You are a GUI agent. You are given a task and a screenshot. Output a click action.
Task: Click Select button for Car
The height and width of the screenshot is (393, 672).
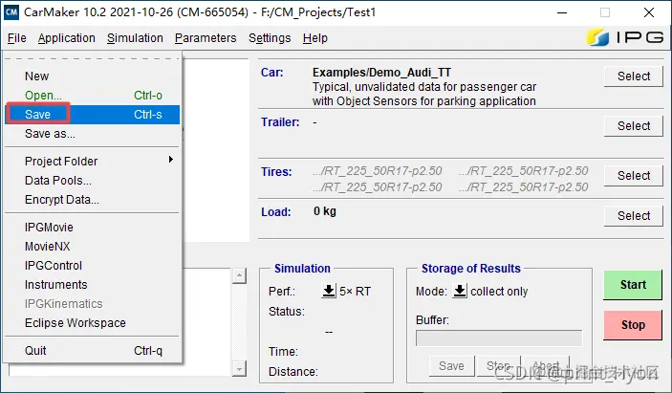[634, 76]
